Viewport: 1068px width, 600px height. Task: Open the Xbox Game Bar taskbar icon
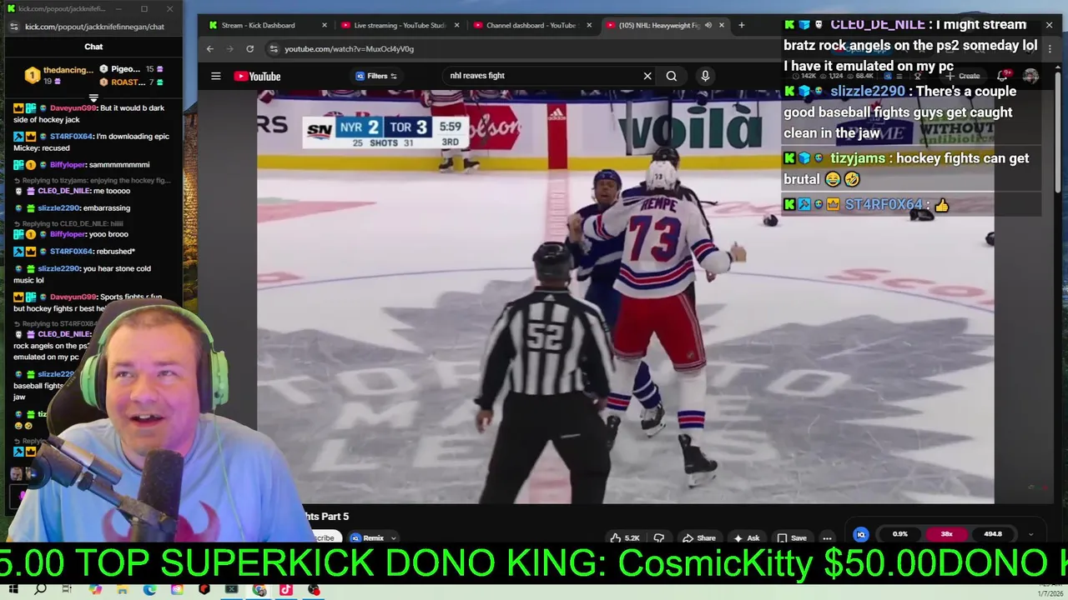point(232,590)
